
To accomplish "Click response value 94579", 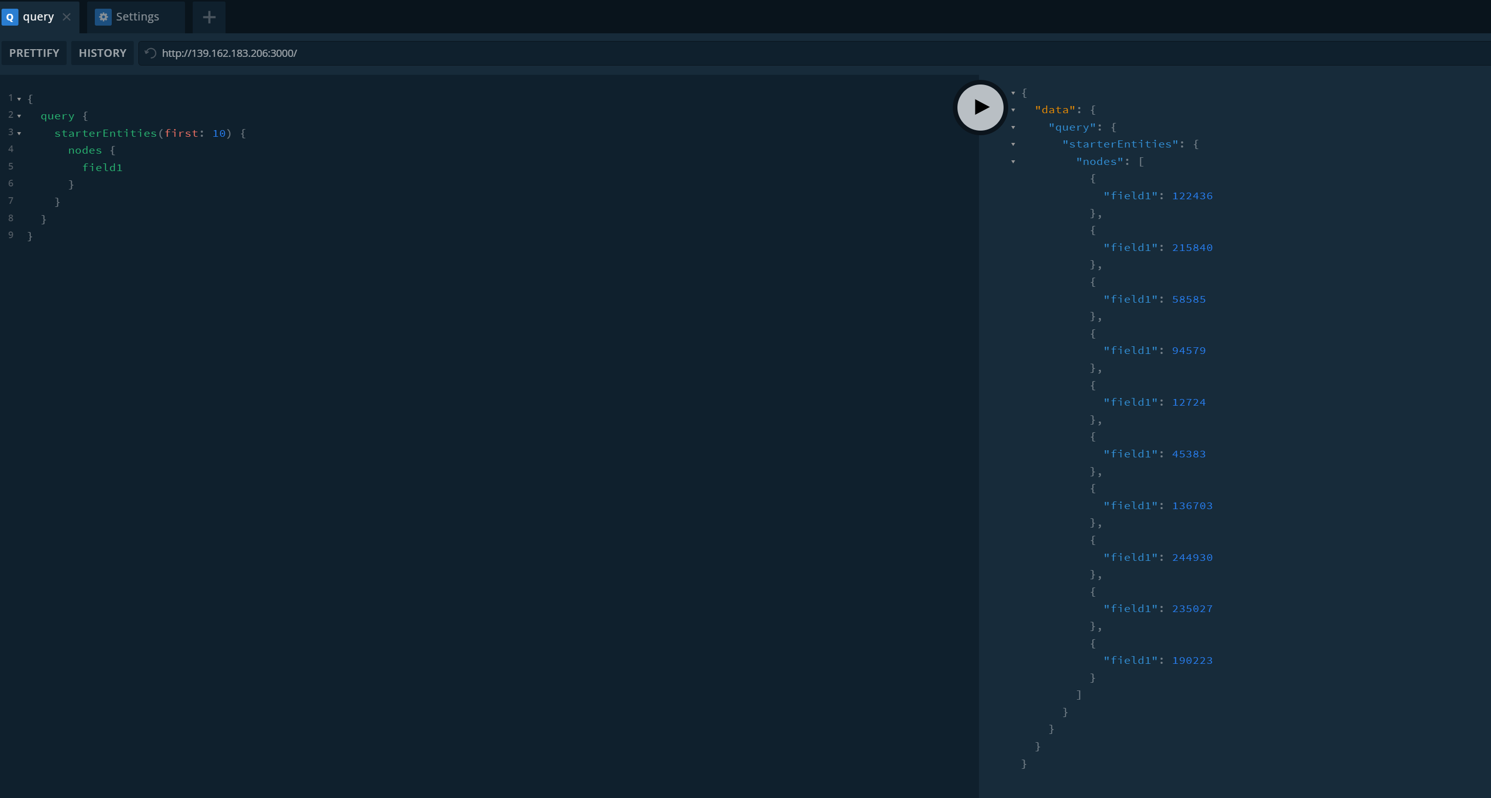I will [1189, 350].
